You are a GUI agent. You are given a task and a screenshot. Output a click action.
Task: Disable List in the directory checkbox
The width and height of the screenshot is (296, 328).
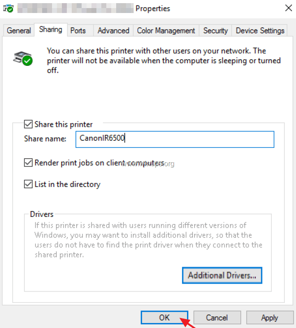tap(28, 184)
